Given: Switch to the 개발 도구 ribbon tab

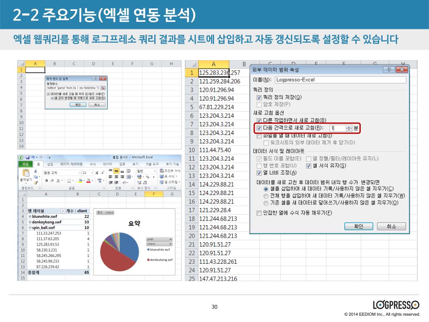Looking at the screenshot, I should tap(152, 164).
